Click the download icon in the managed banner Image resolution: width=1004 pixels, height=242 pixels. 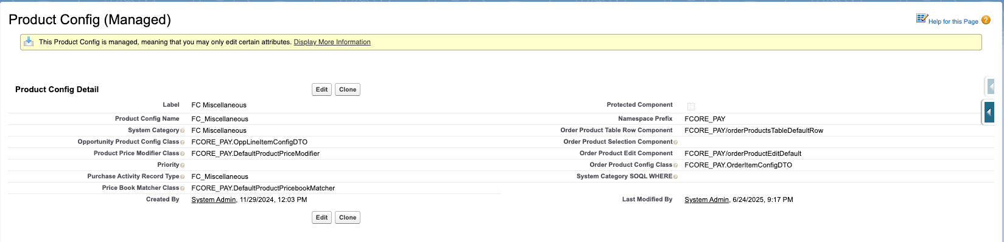click(29, 41)
